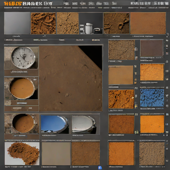Click the small blue icon at the bottom bar
The image size is (170, 170).
pyautogui.click(x=100, y=168)
